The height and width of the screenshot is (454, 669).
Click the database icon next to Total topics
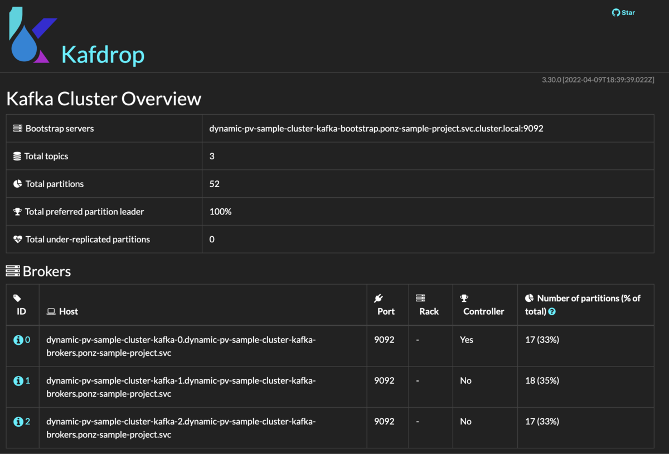coord(16,156)
